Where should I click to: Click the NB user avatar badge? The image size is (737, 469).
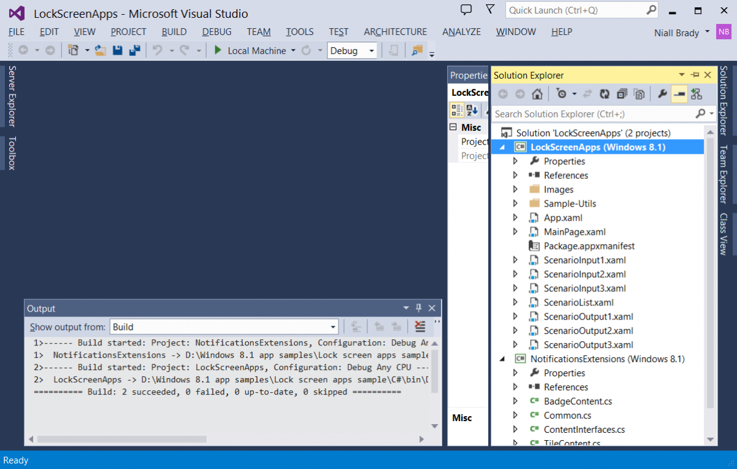point(723,31)
